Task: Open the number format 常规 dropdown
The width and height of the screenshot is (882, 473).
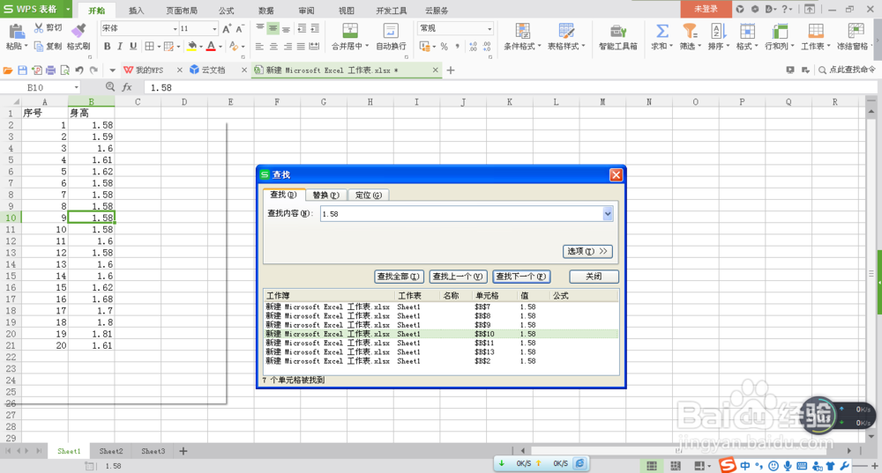Action: 490,29
